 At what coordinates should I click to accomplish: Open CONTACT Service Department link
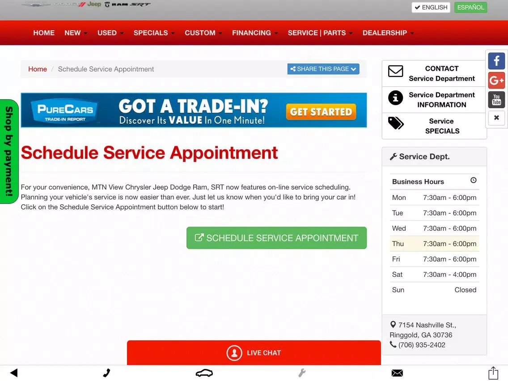441,73
